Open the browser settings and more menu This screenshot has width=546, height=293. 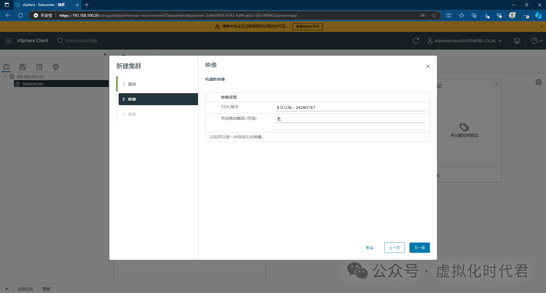(526, 15)
